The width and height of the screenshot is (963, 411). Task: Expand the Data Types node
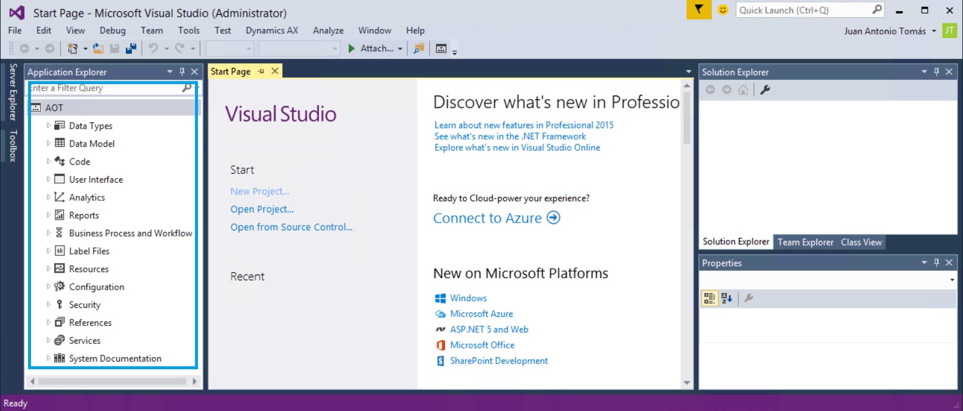click(48, 125)
